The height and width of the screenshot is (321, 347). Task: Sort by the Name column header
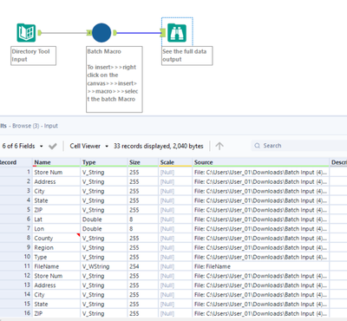pyautogui.click(x=56, y=162)
